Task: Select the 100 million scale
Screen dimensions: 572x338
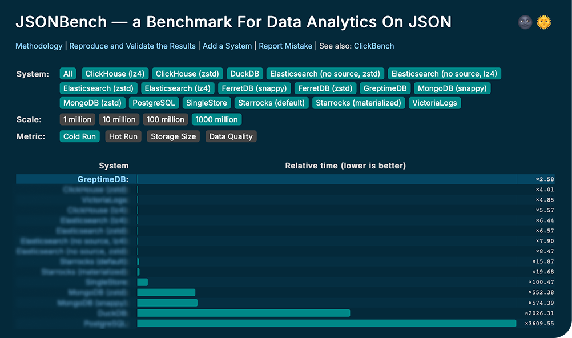Action: point(165,120)
